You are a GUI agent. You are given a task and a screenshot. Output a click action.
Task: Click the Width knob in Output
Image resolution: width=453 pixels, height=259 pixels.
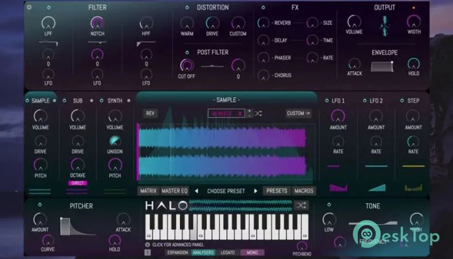tap(414, 21)
